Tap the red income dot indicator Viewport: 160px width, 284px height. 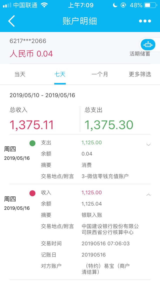coord(32,193)
